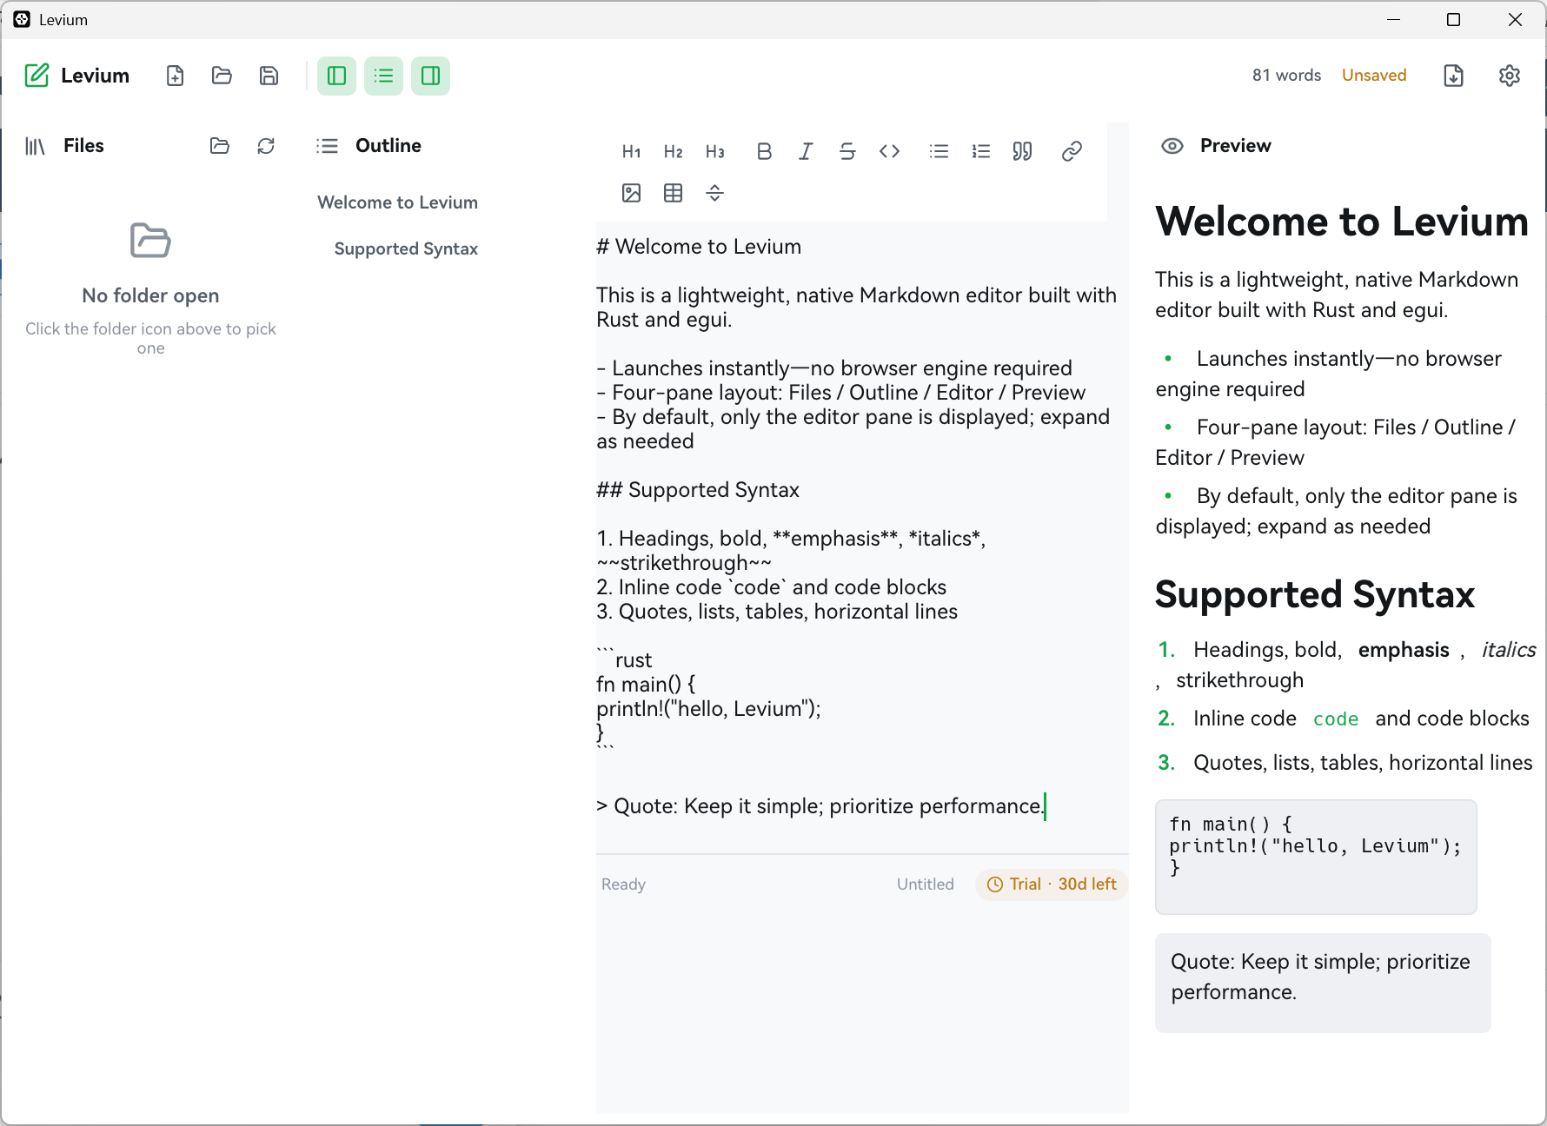Insert a horizontal rule
Screen dimensions: 1547x1126
coord(715,193)
